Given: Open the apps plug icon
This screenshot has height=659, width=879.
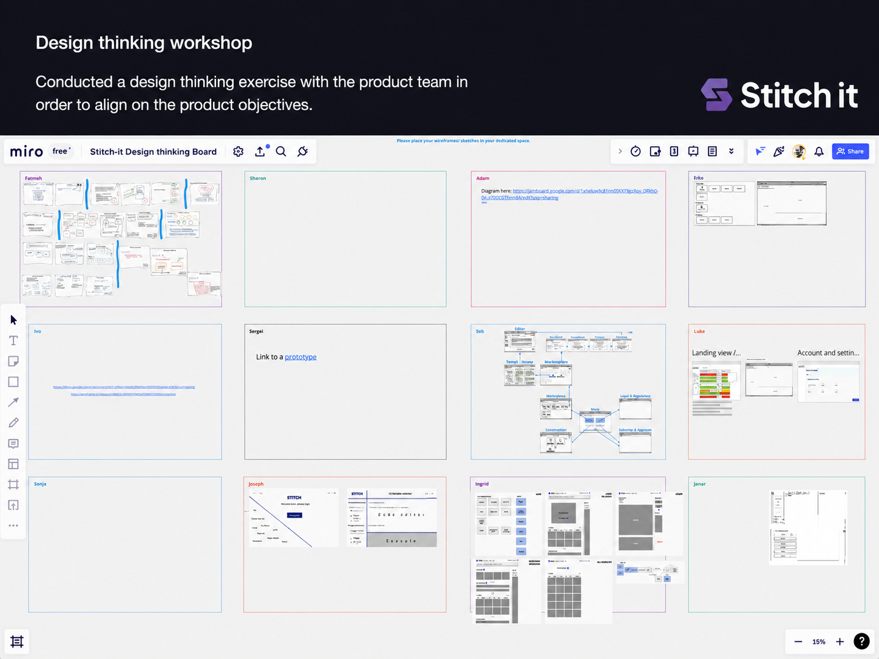Looking at the screenshot, I should (302, 152).
